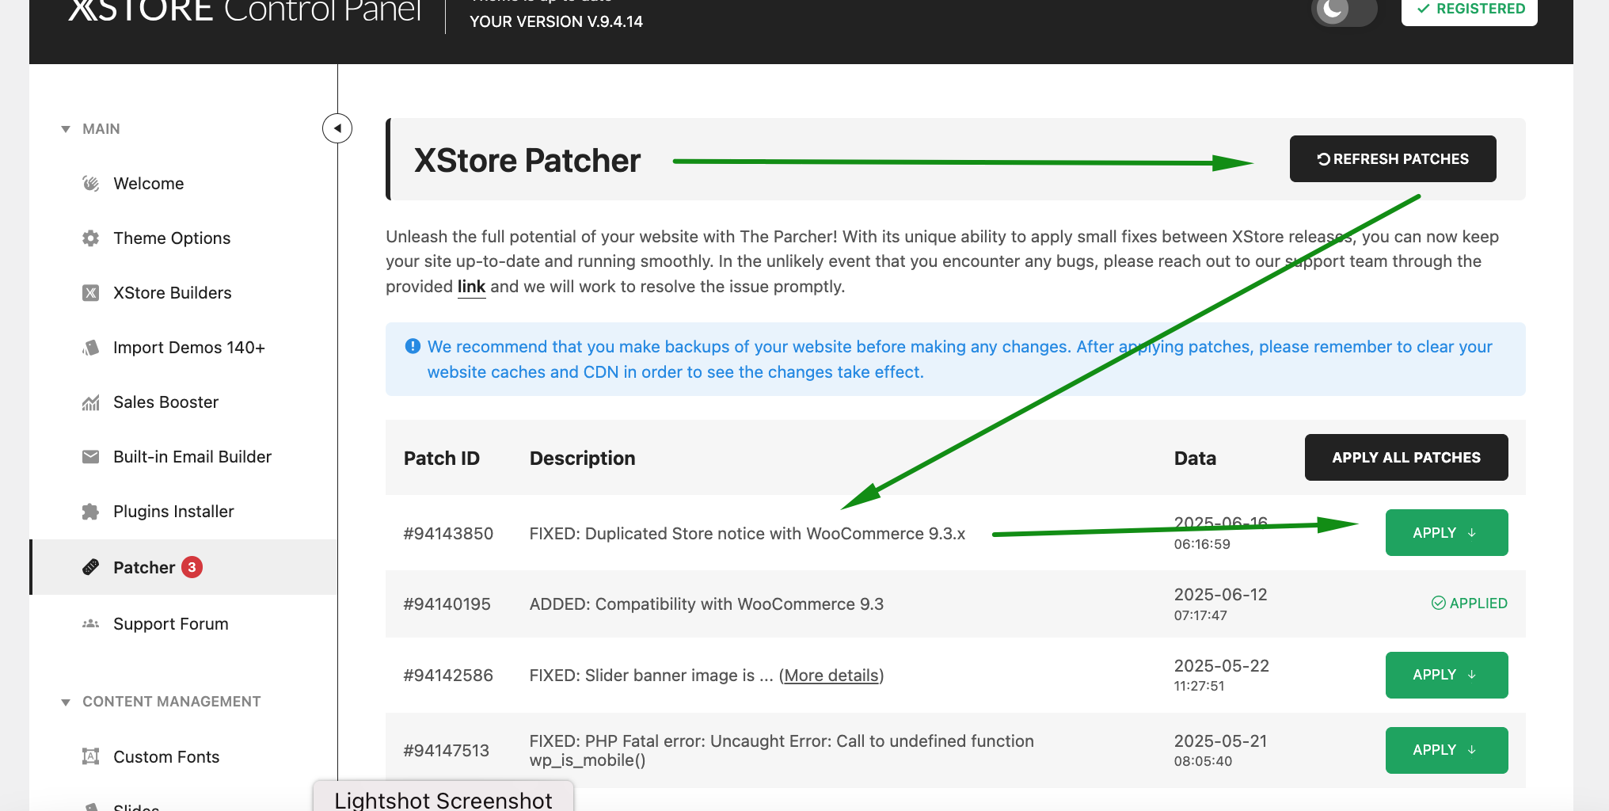Toggle the dark mode switch
Screen dimensions: 1609x811
1344,10
